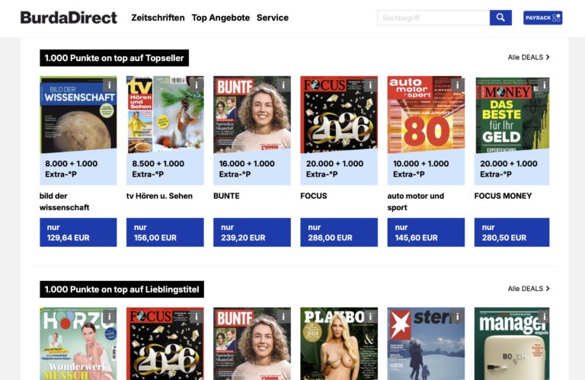Open the Zeitschriften menu
The width and height of the screenshot is (585, 380).
[x=158, y=18]
